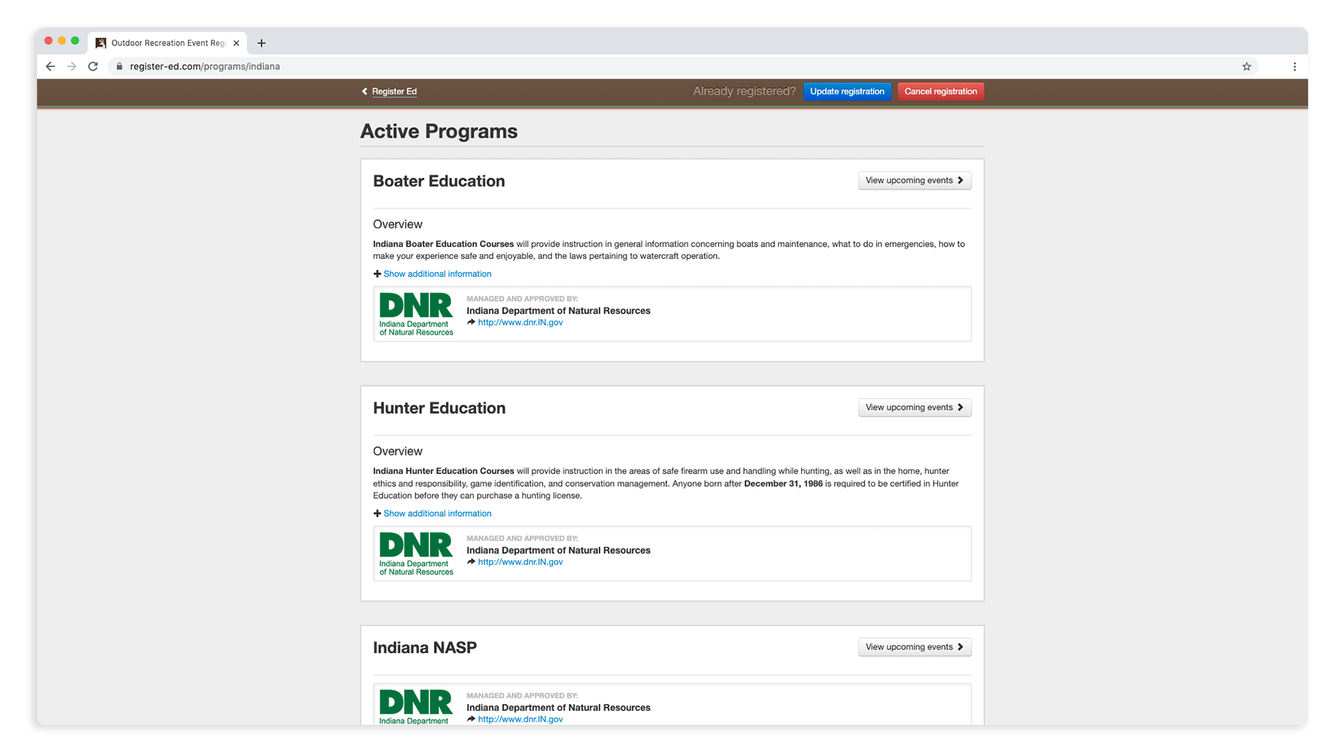
Task: Click the DNR logo in Boater Education card
Action: (x=416, y=314)
